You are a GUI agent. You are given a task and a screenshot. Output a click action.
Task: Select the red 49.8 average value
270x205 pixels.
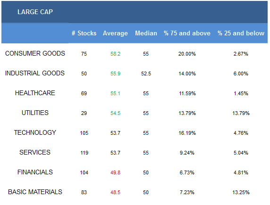click(x=115, y=172)
